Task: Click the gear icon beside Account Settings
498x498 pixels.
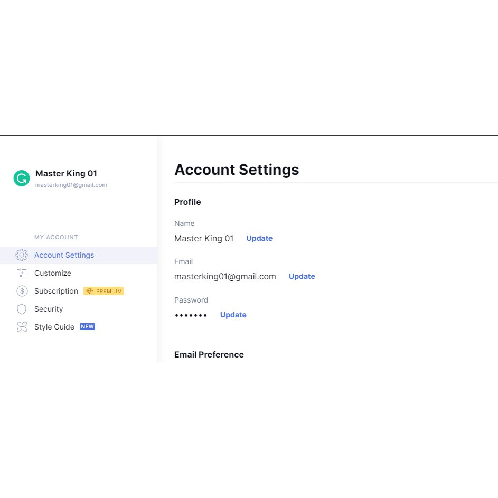Action: [22, 255]
